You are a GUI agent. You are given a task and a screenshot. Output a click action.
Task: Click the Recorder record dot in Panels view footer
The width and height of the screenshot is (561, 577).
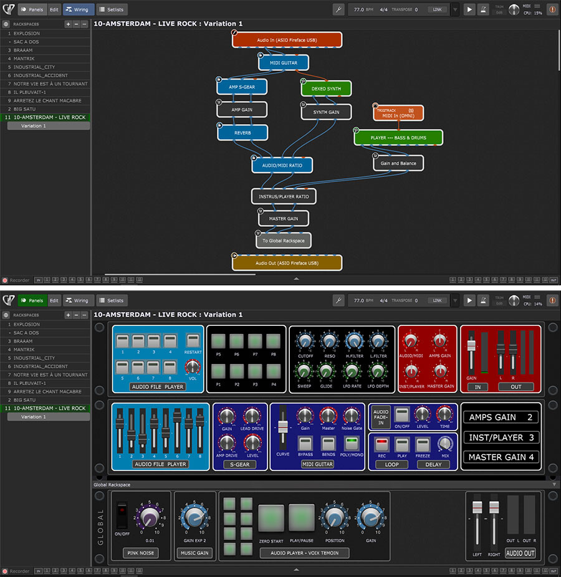[x=5, y=571]
